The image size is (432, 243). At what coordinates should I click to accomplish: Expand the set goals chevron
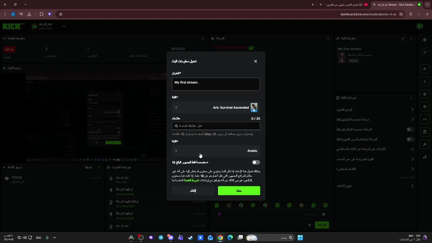point(412,186)
